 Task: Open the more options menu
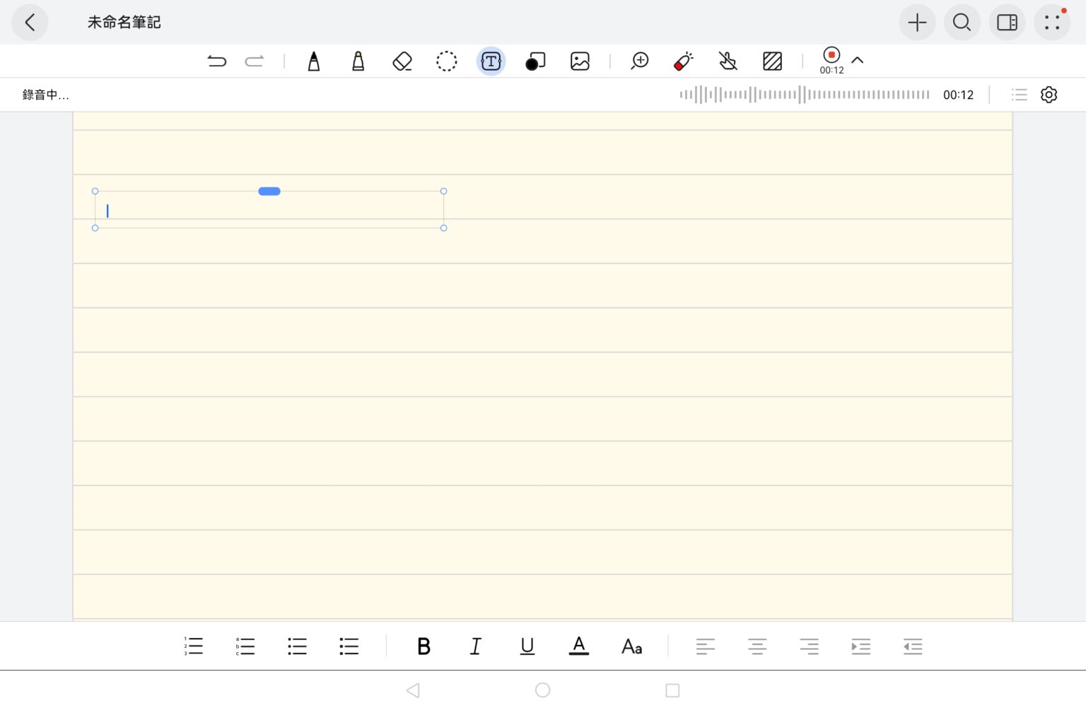[1052, 23]
